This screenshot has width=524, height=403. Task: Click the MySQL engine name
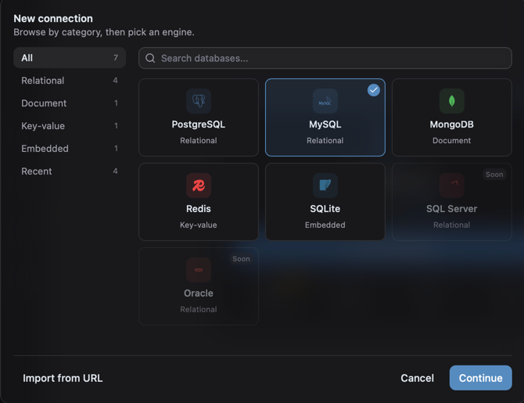(325, 124)
